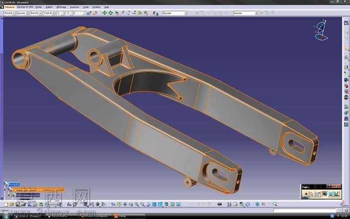This screenshot has width=350, height=219.
Task: Open the Aucune dropdown in middle toolbar
Action: click(175, 13)
